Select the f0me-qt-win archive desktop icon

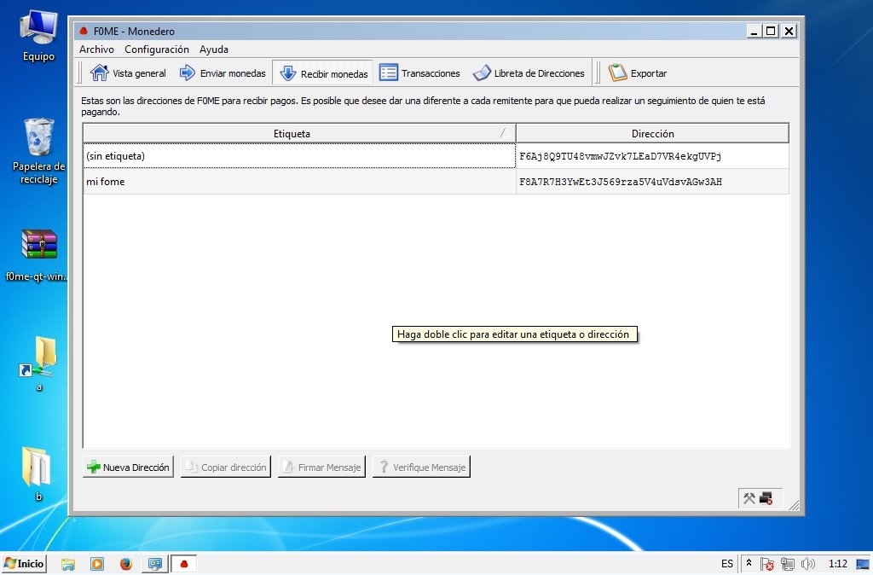(38, 254)
